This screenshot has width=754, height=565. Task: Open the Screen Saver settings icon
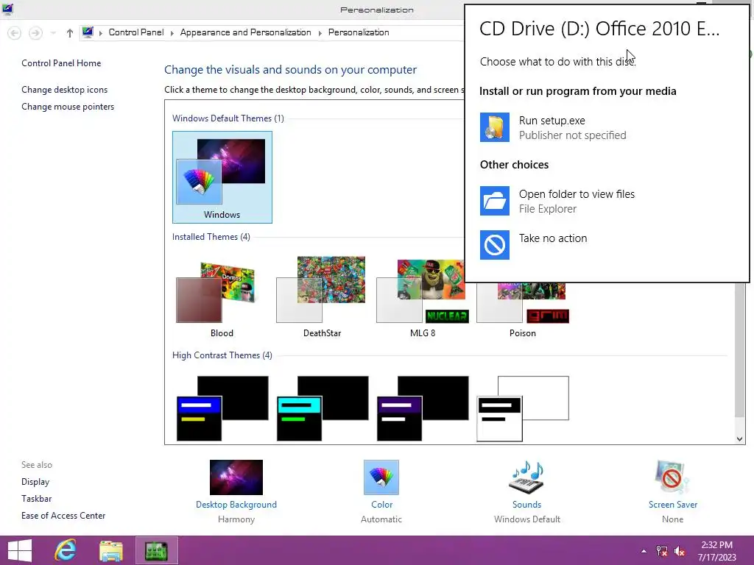(x=672, y=477)
